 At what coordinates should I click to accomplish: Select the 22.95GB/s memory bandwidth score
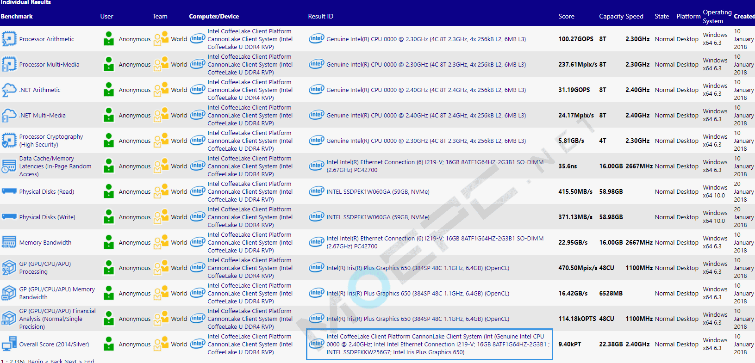click(x=573, y=242)
